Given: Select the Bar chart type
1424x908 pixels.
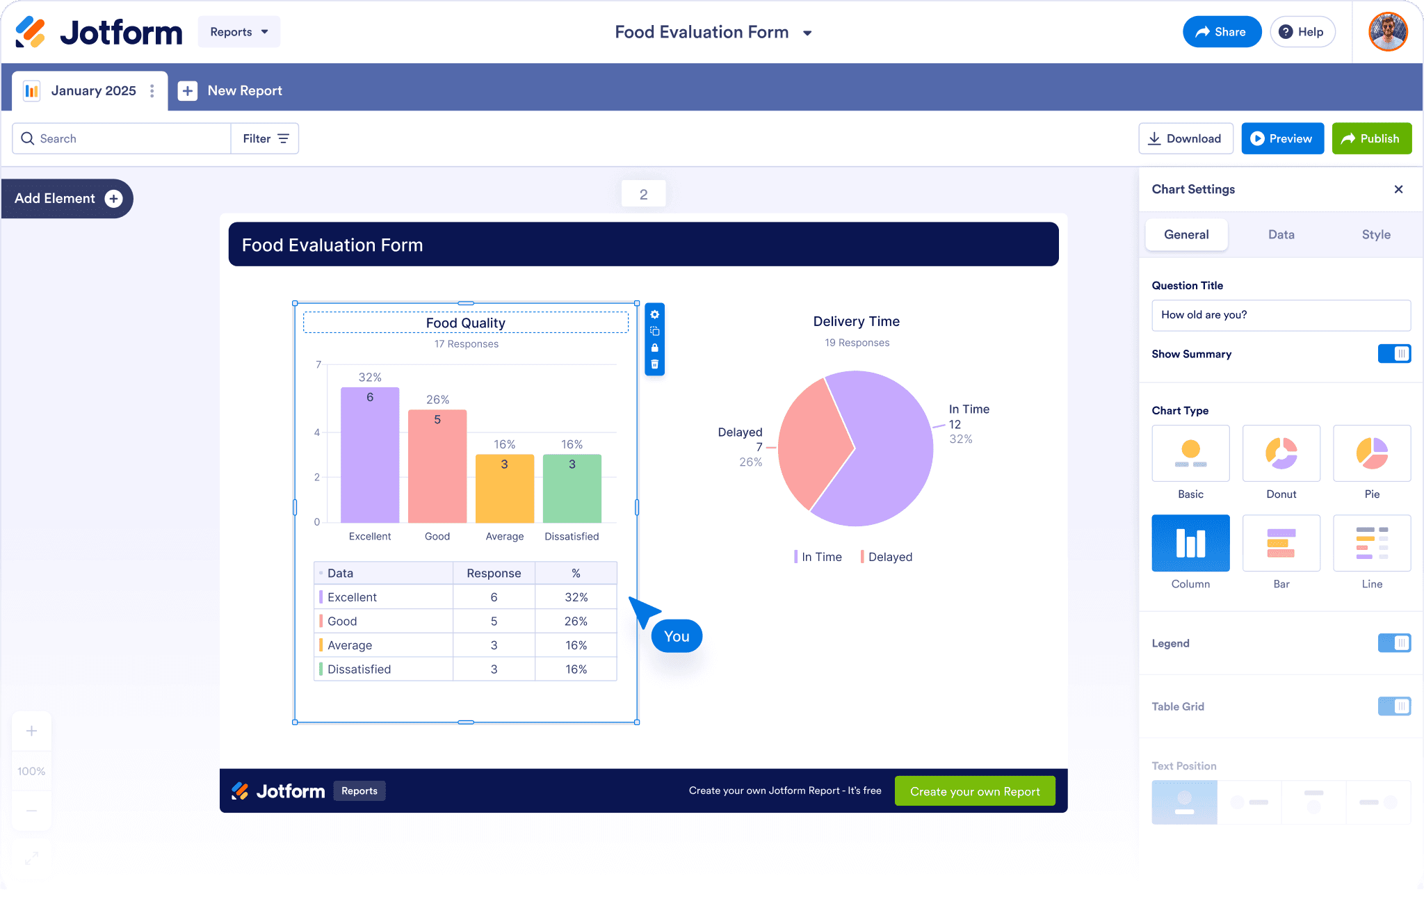Looking at the screenshot, I should point(1281,543).
